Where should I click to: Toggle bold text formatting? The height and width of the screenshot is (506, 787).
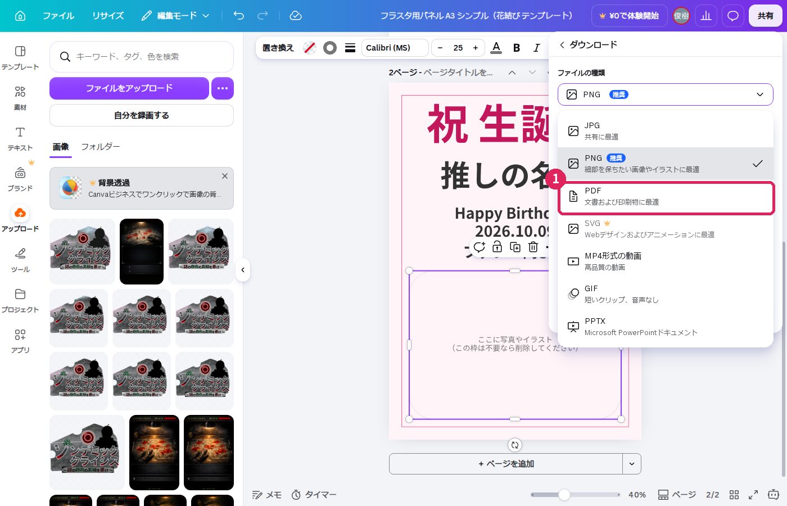pyautogui.click(x=517, y=48)
